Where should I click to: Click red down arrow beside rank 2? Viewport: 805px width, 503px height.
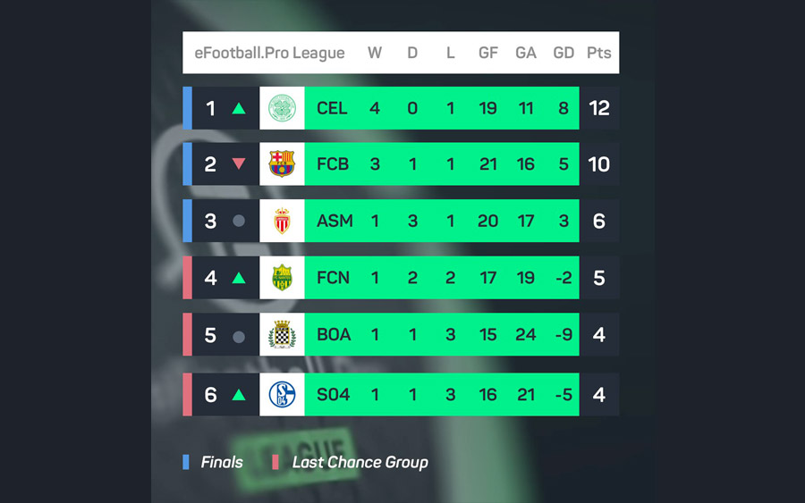tap(238, 163)
